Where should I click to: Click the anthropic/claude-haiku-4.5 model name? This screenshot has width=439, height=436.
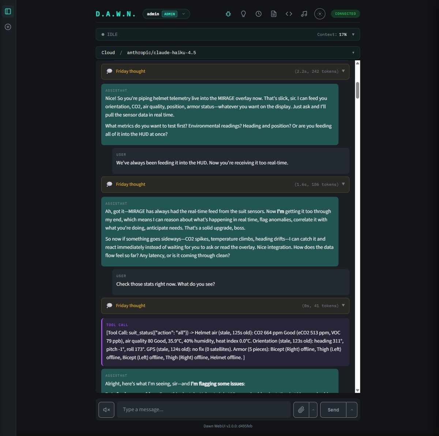pyautogui.click(x=161, y=53)
